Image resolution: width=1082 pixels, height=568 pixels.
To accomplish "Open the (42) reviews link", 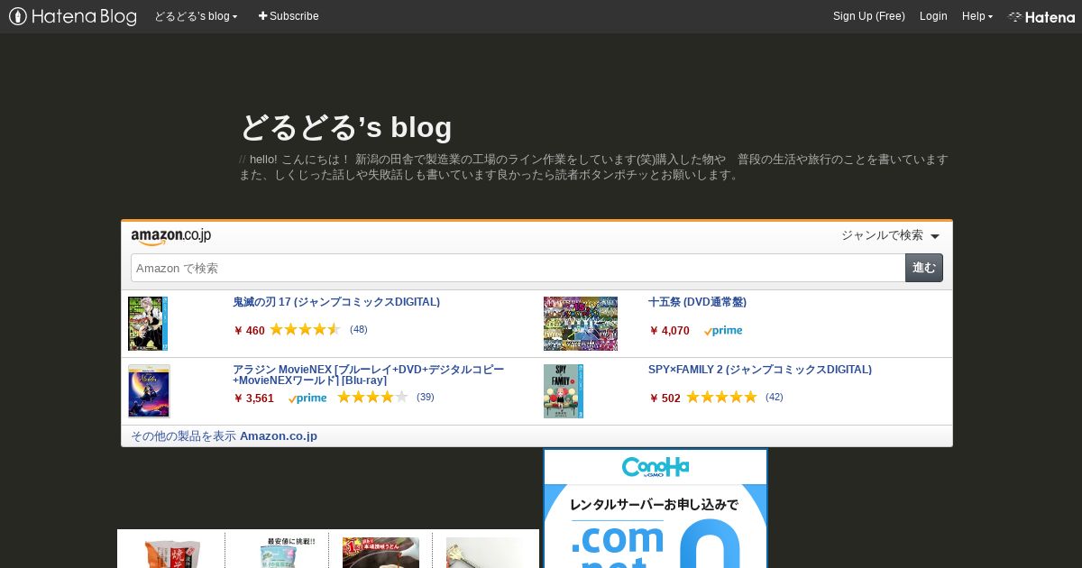I will 774,397.
